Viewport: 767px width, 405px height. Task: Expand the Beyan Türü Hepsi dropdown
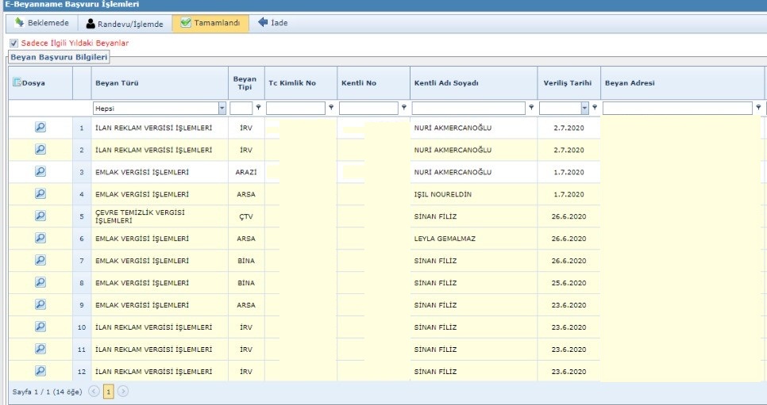pyautogui.click(x=222, y=108)
